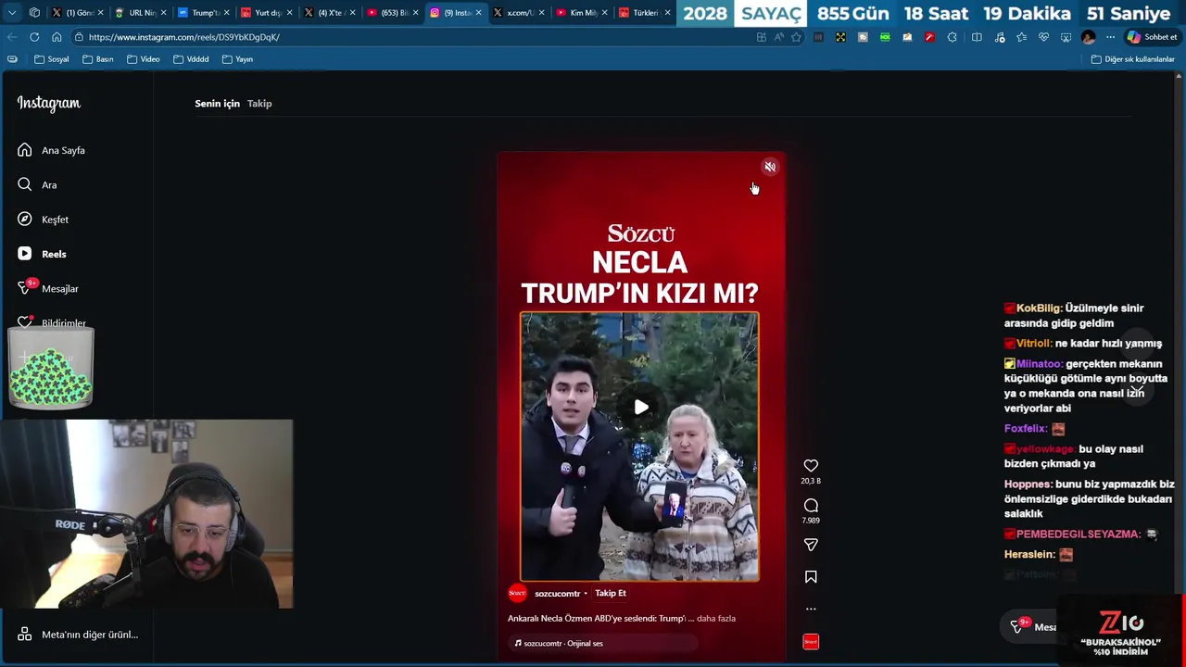Image resolution: width=1186 pixels, height=667 pixels.
Task: Open the favorites list star icon
Action: (1021, 37)
